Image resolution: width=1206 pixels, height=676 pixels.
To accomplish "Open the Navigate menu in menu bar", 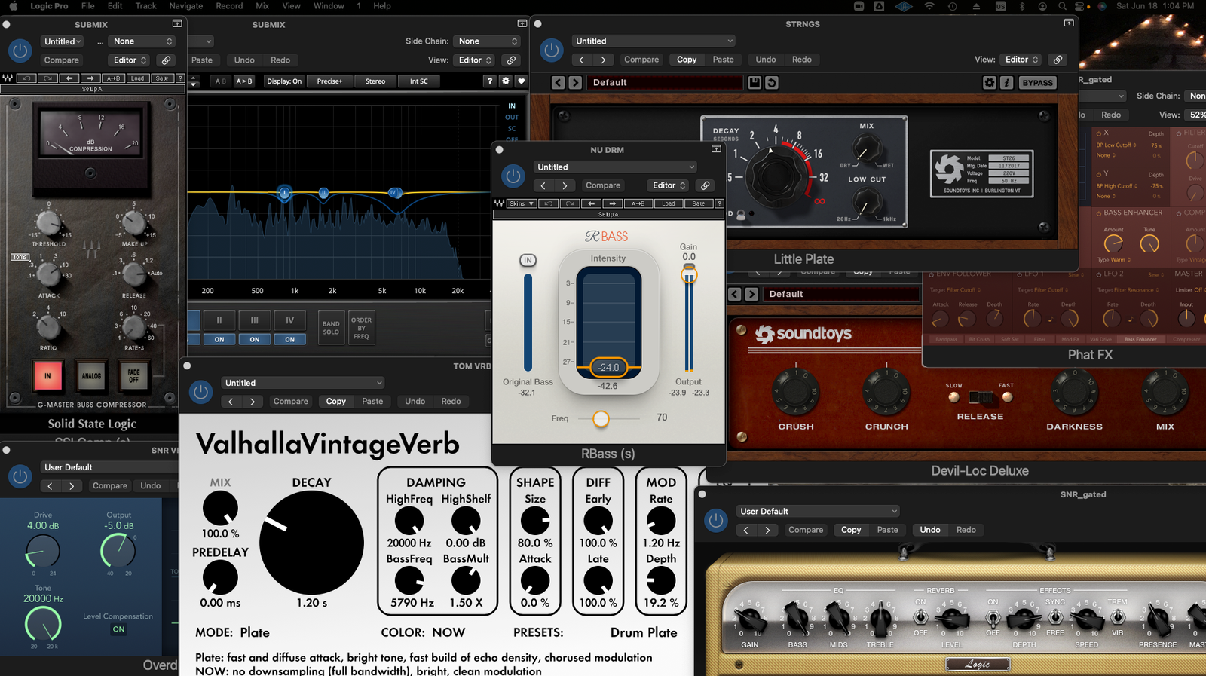I will pyautogui.click(x=185, y=6).
